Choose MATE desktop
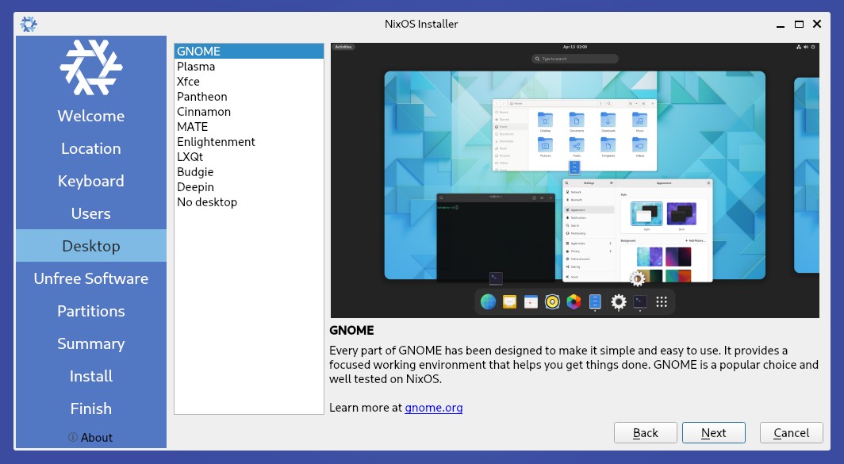This screenshot has height=464, width=844. coord(249,126)
